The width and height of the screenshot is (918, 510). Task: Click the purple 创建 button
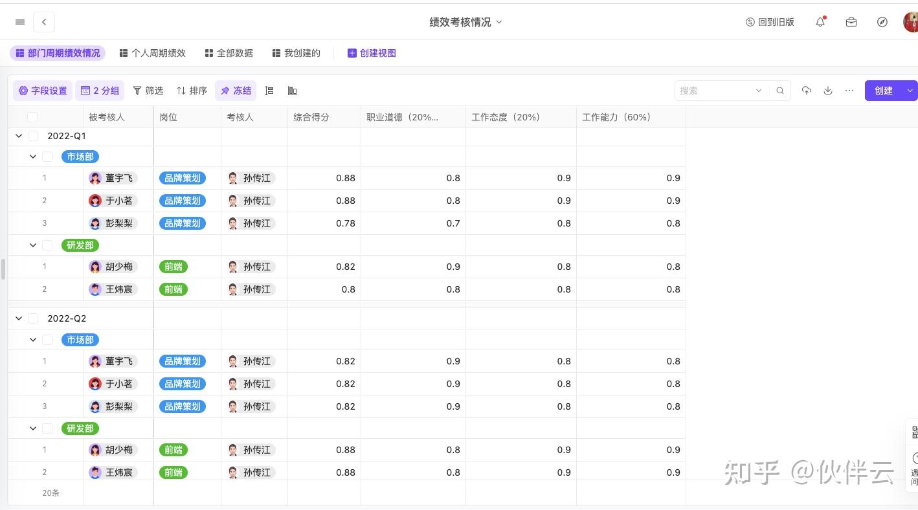click(x=884, y=91)
